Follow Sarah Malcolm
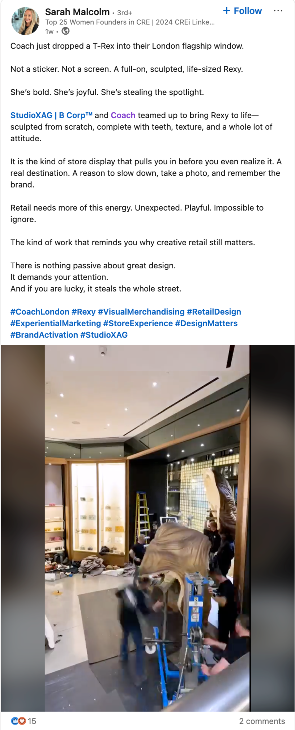Screen dimensions: 295x730 (242, 11)
